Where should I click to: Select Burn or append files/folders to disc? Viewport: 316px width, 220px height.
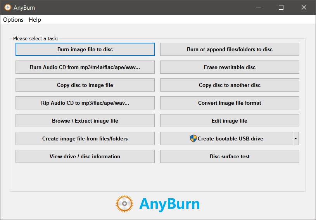[x=230, y=49]
